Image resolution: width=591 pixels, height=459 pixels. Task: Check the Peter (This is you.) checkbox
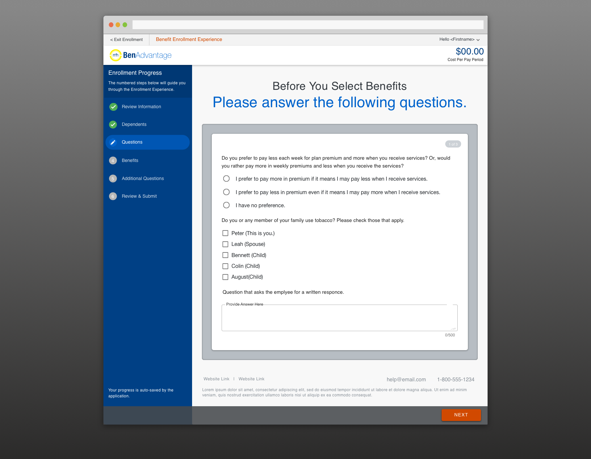pyautogui.click(x=225, y=233)
